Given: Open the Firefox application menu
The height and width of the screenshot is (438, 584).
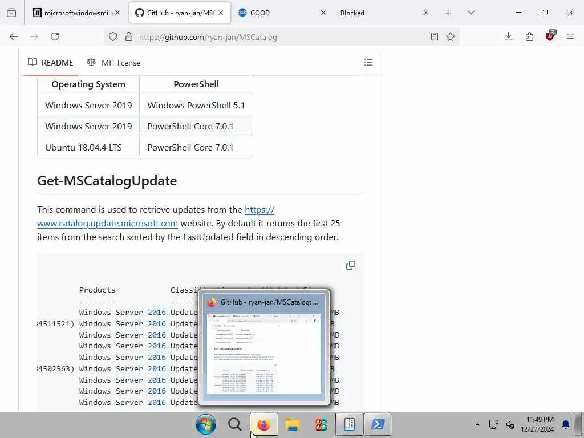Looking at the screenshot, I should click(x=570, y=36).
